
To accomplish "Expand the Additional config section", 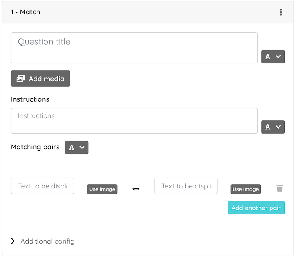I will point(43,241).
